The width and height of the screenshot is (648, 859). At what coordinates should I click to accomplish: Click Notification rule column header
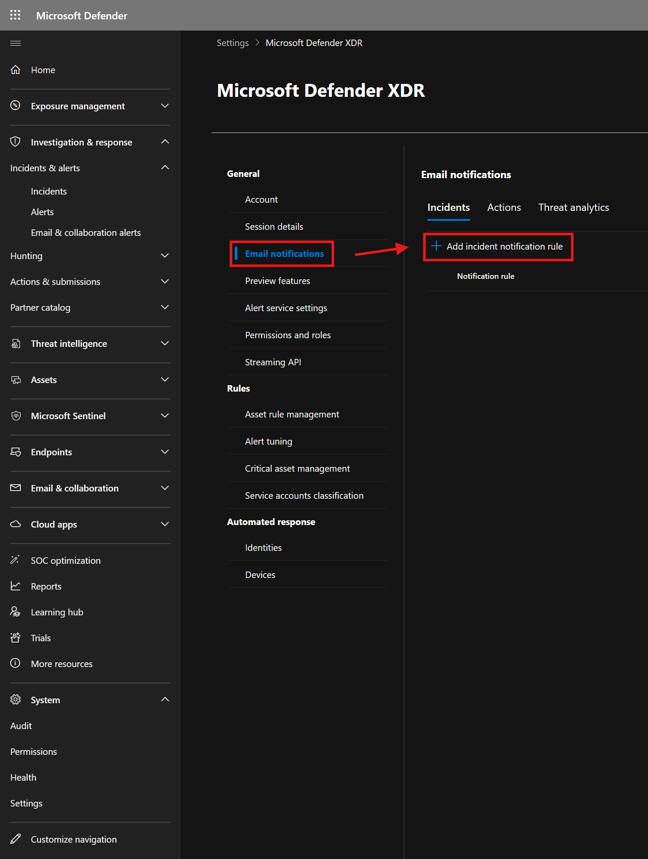click(x=485, y=276)
